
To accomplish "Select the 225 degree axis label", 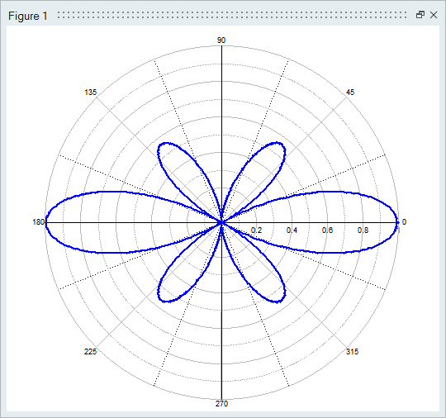I will (90, 352).
